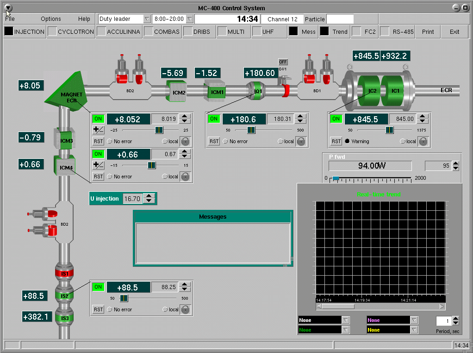Screen dimensions: 473x353
Task: Expand the 8:00-20:00 shift dropdown
Action: 189,19
